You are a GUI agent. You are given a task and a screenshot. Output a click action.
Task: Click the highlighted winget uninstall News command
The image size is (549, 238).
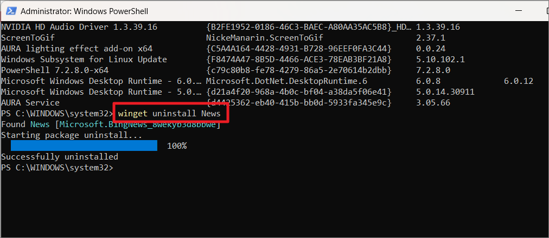coord(169,114)
